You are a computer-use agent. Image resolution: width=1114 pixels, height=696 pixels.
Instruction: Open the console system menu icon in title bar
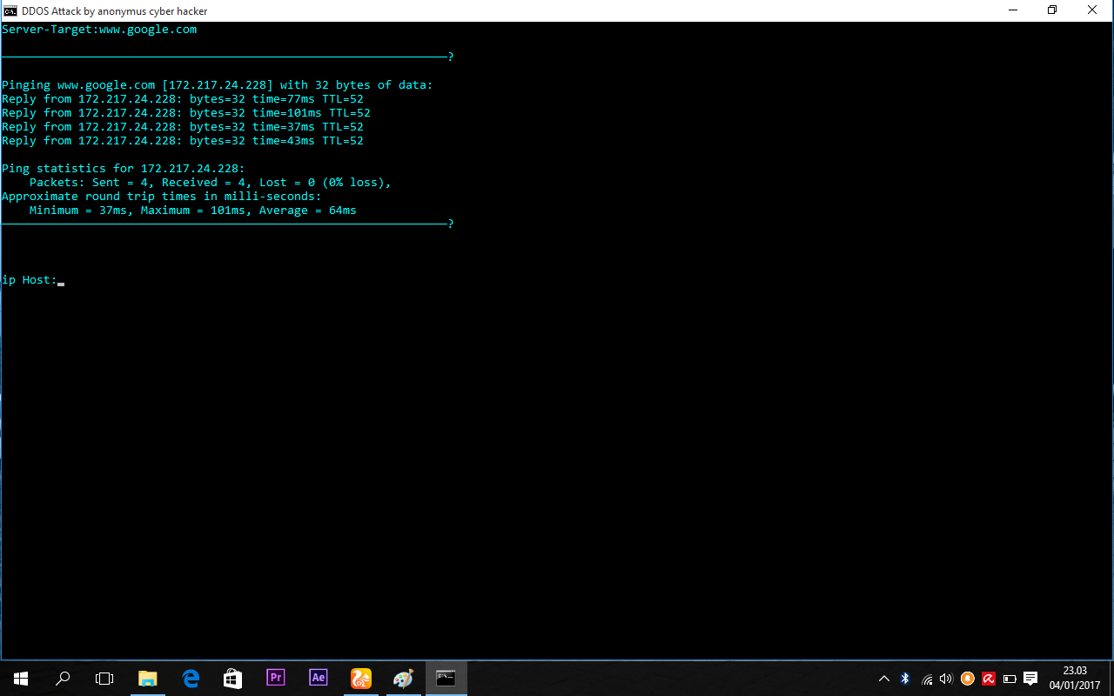pyautogui.click(x=10, y=11)
